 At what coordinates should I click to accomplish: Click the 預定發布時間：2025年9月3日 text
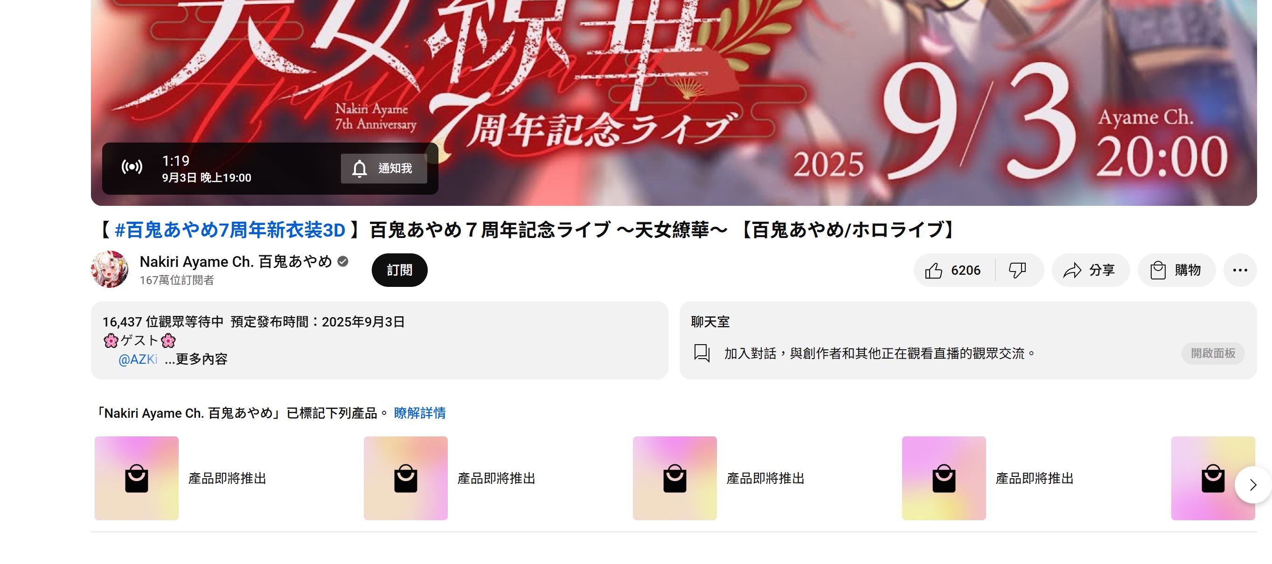318,322
